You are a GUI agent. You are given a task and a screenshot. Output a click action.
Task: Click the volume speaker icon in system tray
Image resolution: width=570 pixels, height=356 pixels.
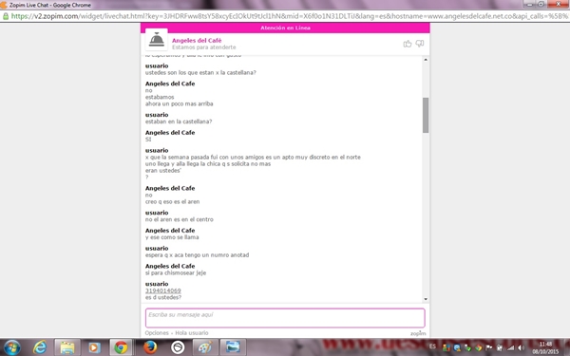click(521, 347)
